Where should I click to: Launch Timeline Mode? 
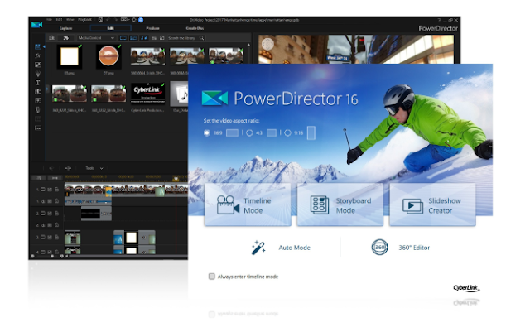pos(248,204)
